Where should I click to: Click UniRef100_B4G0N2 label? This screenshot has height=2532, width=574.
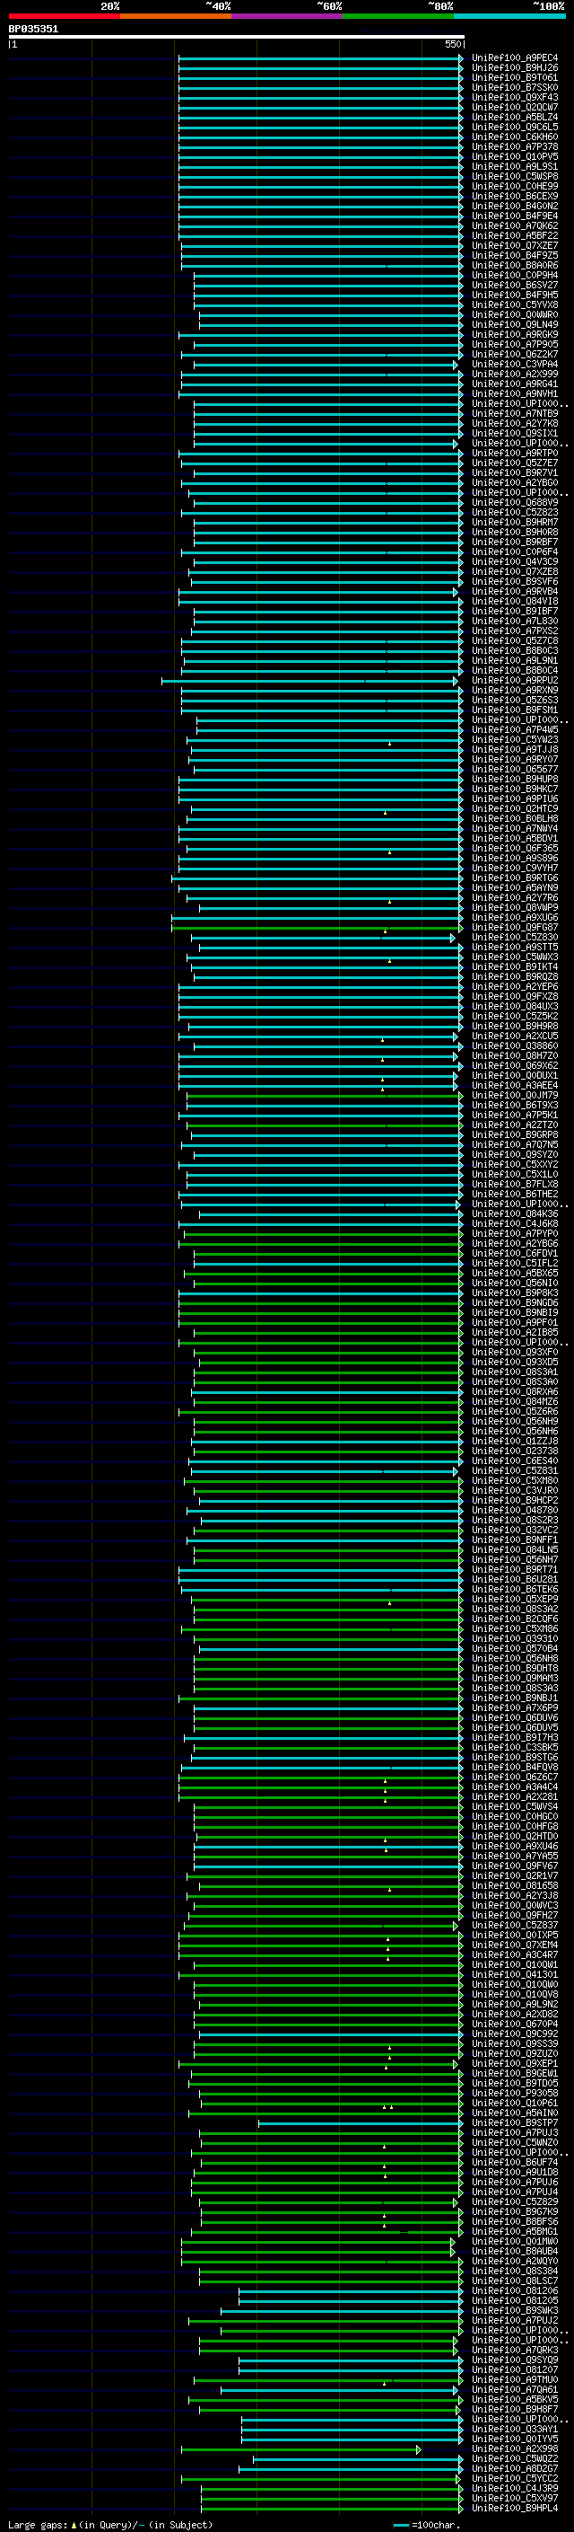(x=514, y=206)
